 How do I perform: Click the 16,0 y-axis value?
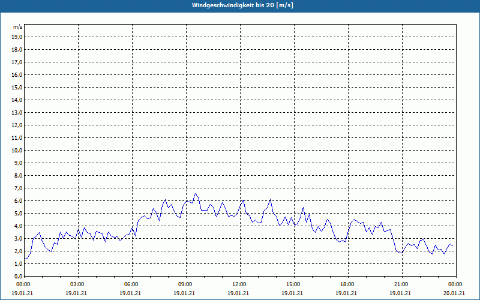pos(17,74)
